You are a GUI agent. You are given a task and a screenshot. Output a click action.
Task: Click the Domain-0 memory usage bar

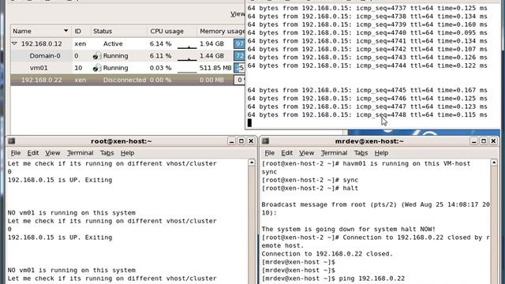pos(239,56)
